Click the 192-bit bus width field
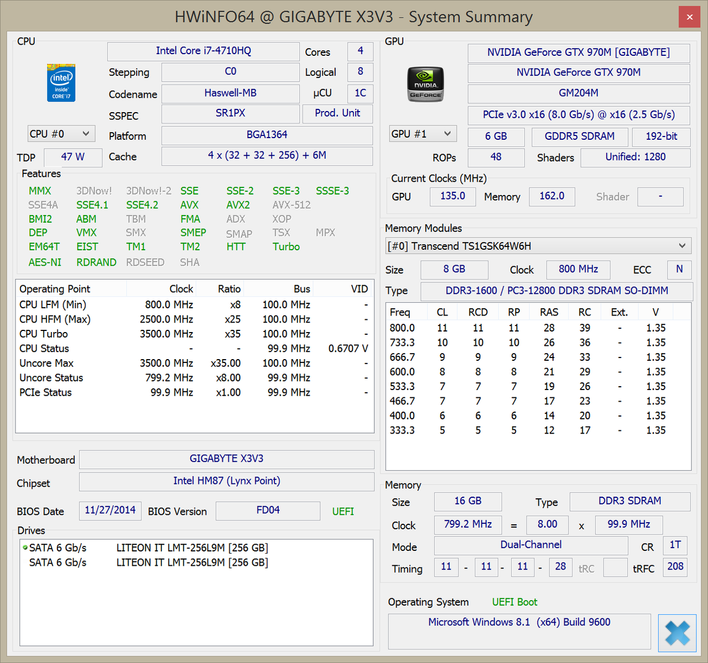Screen dimensions: 708x663 coord(661,136)
